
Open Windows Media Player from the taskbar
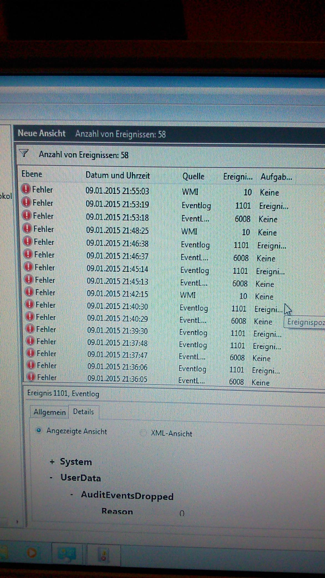pos(31,553)
